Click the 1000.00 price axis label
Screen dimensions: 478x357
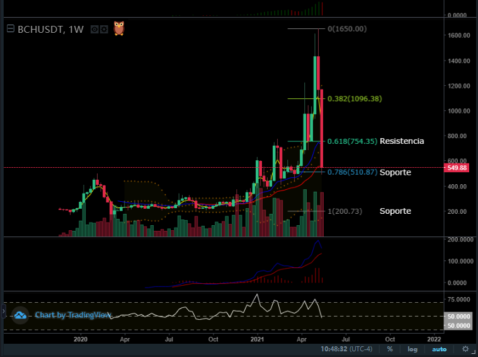(x=458, y=111)
